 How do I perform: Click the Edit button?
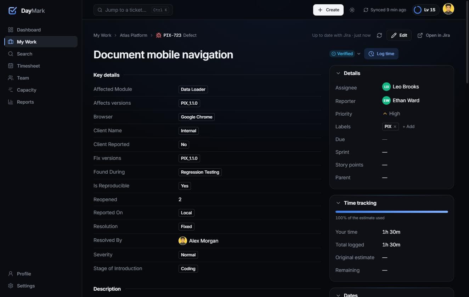pyautogui.click(x=399, y=35)
